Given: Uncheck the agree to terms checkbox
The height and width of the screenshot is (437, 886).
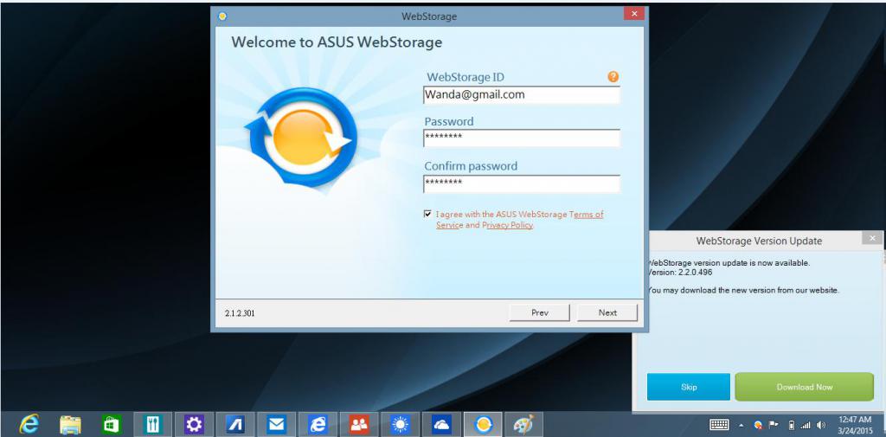Looking at the screenshot, I should click(x=427, y=215).
